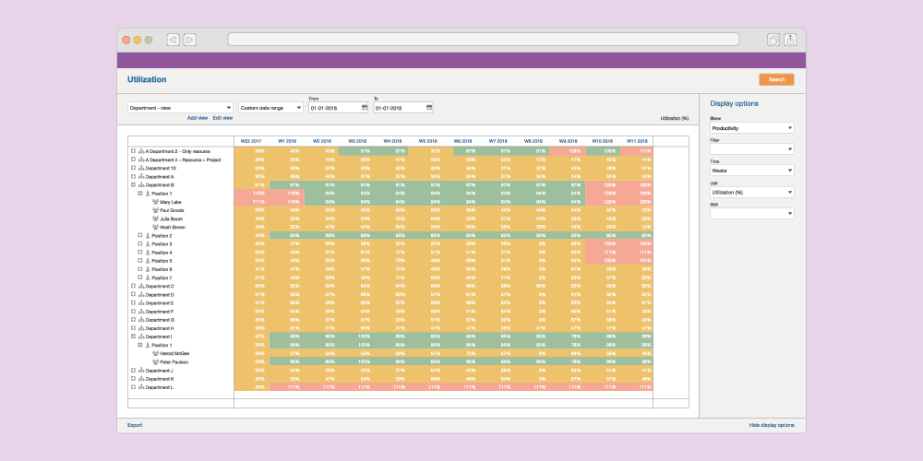
Task: Click the Add view link
Action: (198, 118)
